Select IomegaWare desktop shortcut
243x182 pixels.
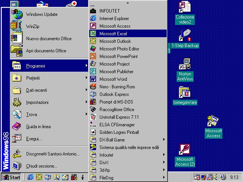pyautogui.click(x=185, y=96)
